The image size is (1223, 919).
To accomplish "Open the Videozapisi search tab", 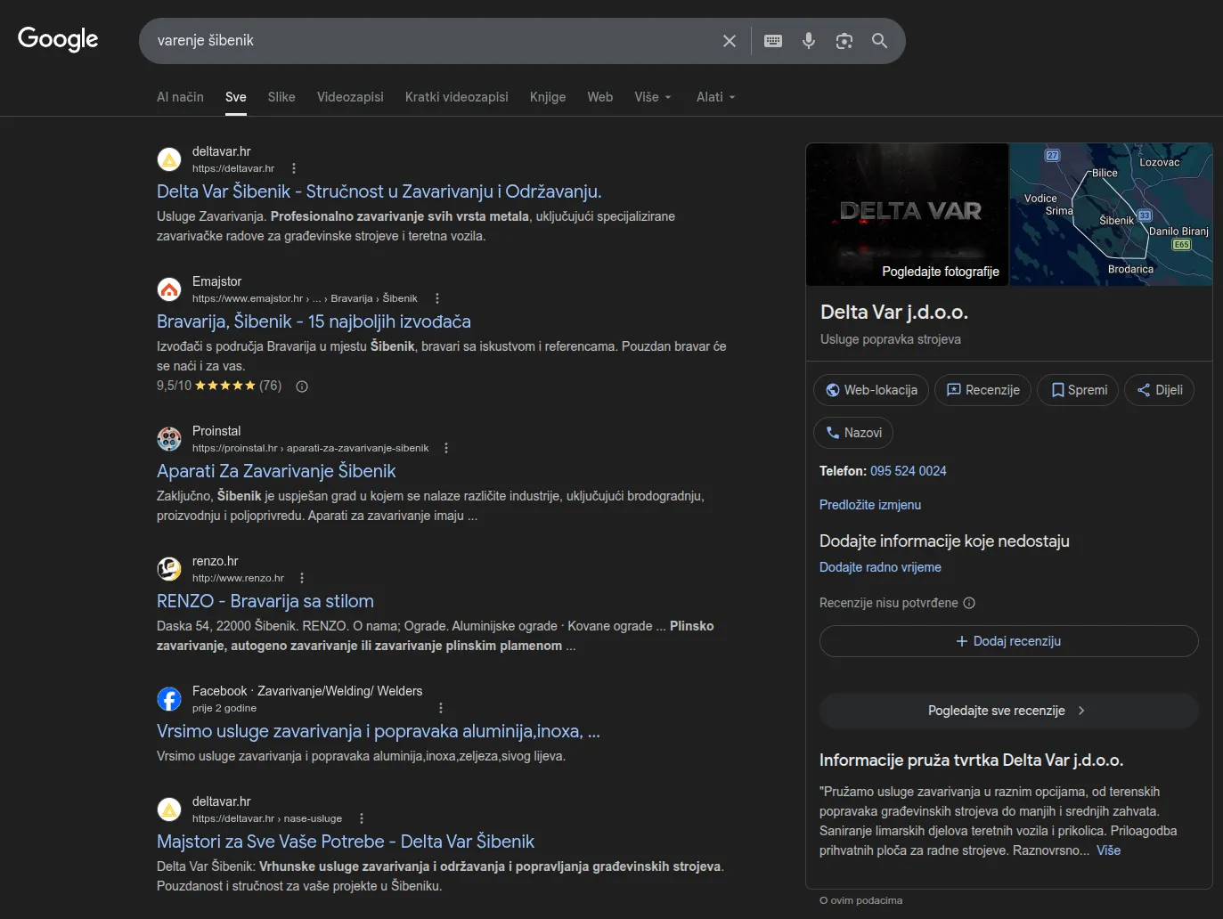I will point(350,96).
